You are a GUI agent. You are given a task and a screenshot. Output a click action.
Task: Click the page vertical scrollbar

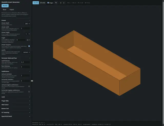(163, 63)
